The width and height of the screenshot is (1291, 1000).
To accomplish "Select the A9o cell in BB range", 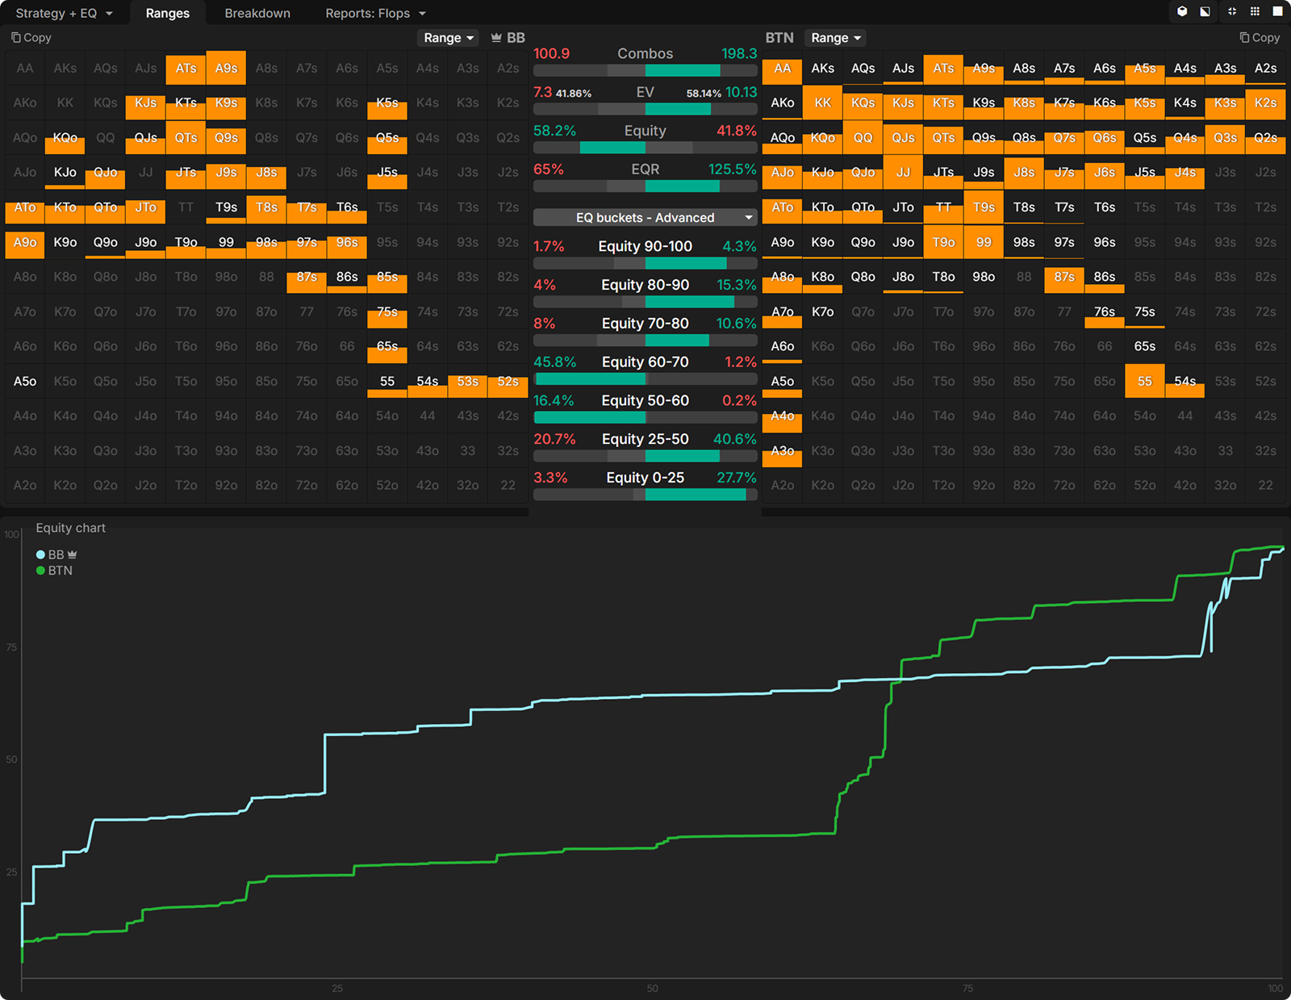I will [x=25, y=243].
